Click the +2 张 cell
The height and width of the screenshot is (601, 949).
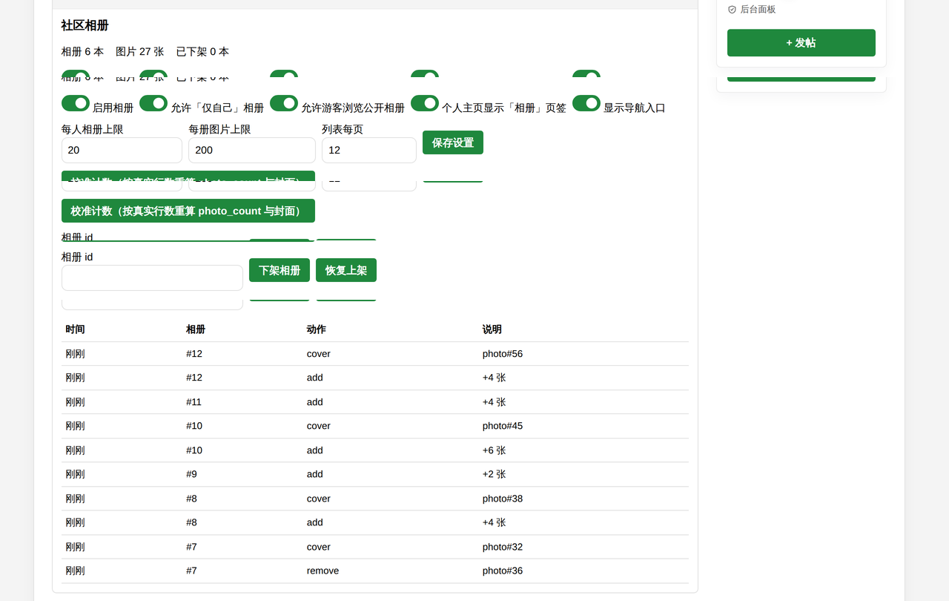495,474
